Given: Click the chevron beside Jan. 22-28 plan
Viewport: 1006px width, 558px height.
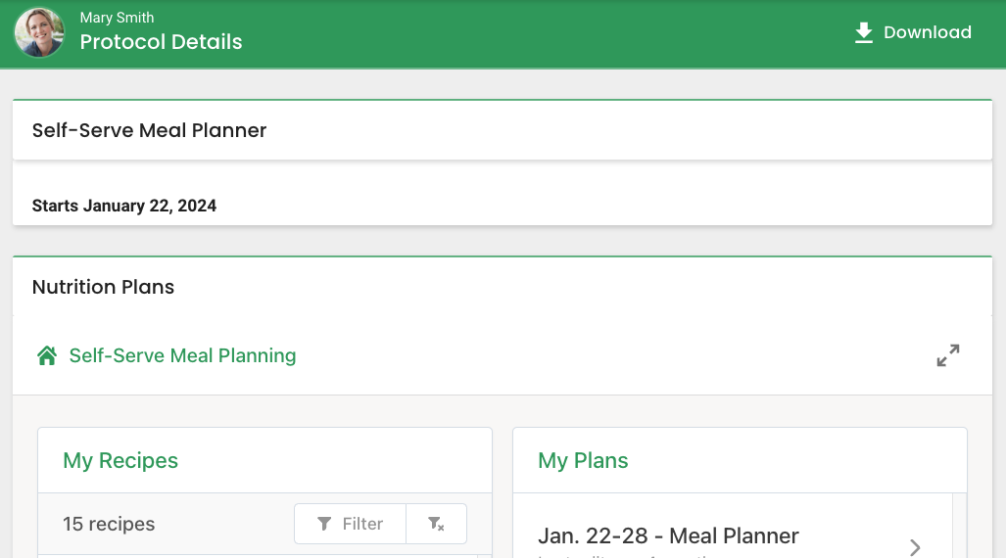Looking at the screenshot, I should [x=915, y=546].
